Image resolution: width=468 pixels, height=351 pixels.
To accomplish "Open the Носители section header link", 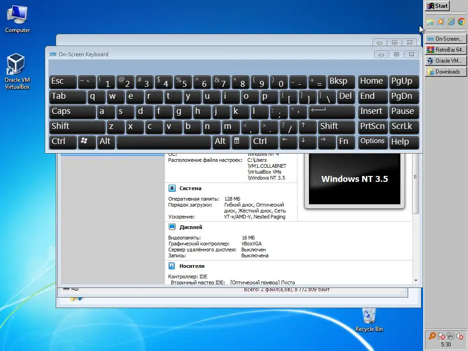I will point(192,266).
